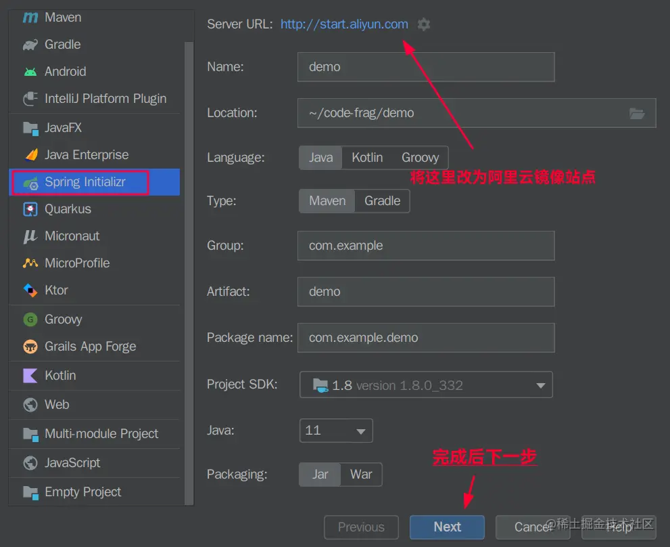The width and height of the screenshot is (670, 547).
Task: Click the Spring Initializr icon
Action: click(x=31, y=183)
